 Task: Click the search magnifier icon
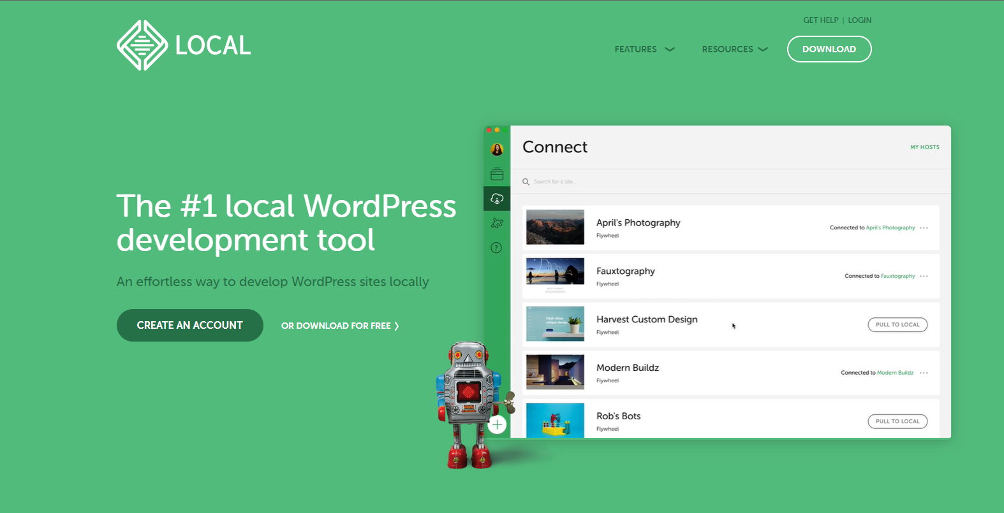pyautogui.click(x=526, y=182)
